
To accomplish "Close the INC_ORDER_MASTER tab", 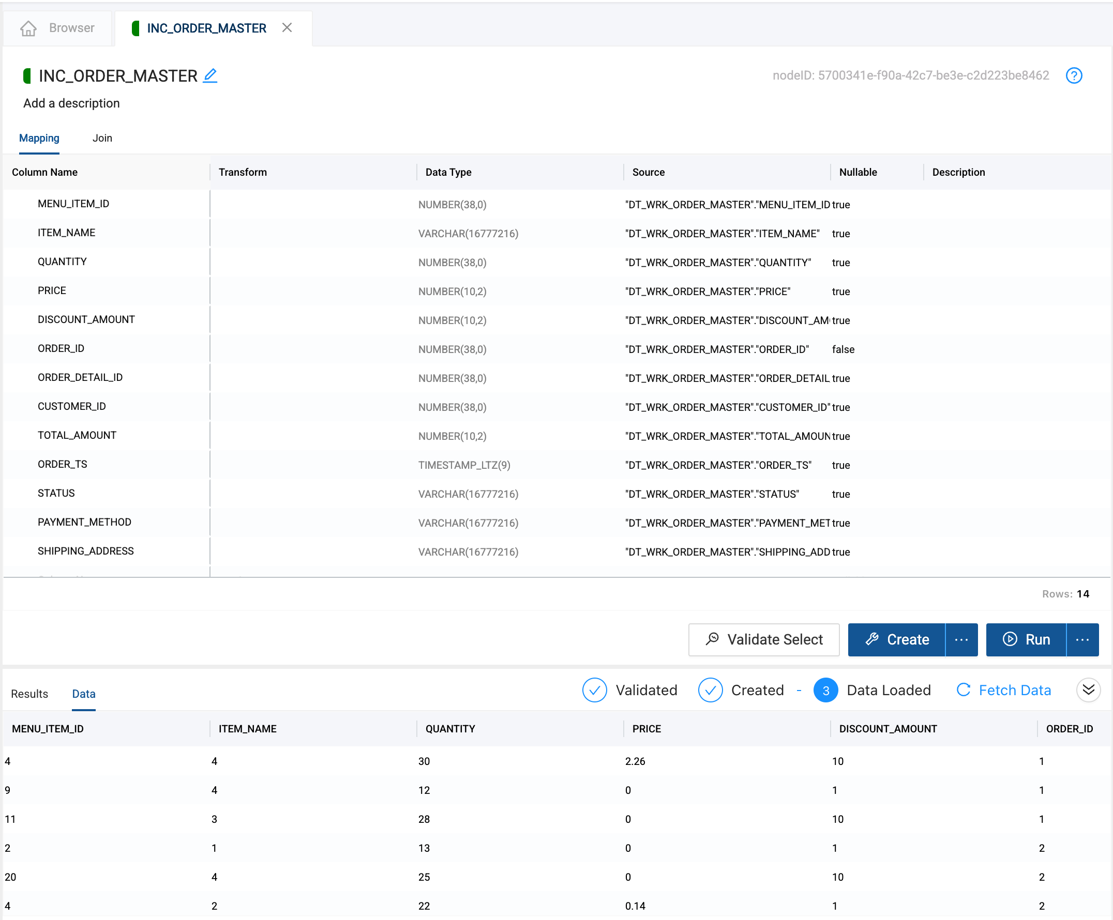I will click(287, 27).
